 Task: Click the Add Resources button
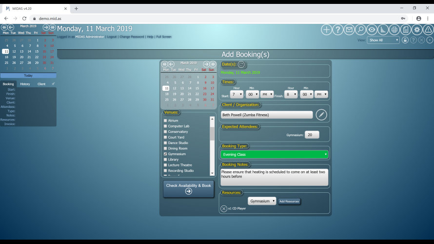click(x=289, y=202)
